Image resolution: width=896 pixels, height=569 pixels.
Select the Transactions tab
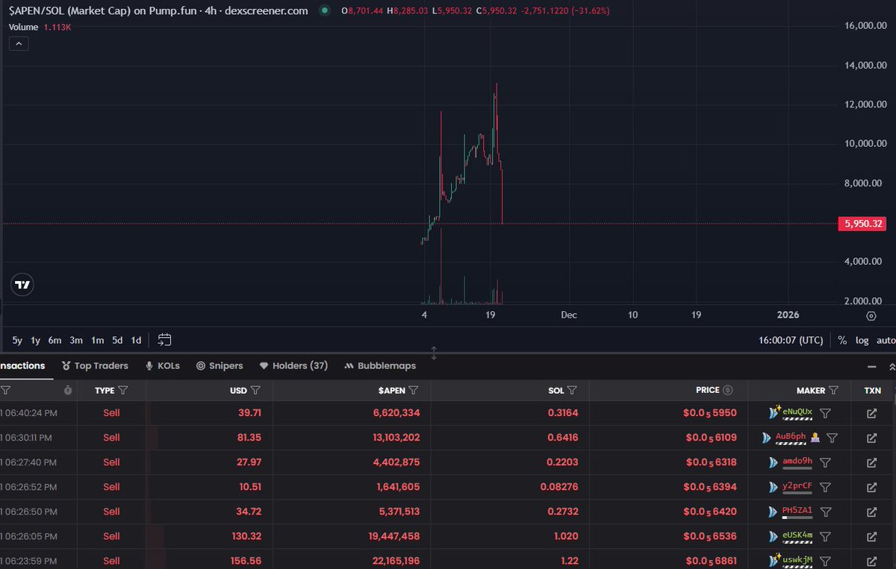[x=22, y=366]
